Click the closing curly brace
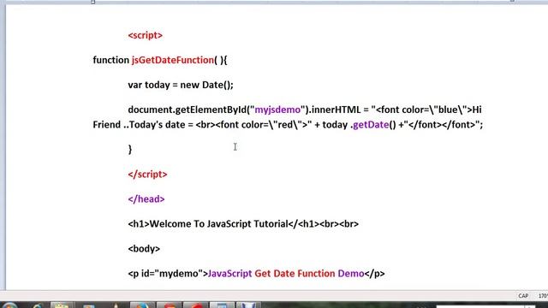548x308 pixels. pos(130,150)
